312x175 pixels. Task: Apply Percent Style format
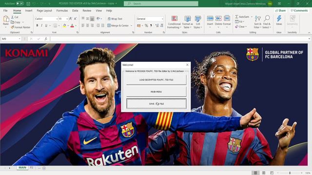[146, 26]
